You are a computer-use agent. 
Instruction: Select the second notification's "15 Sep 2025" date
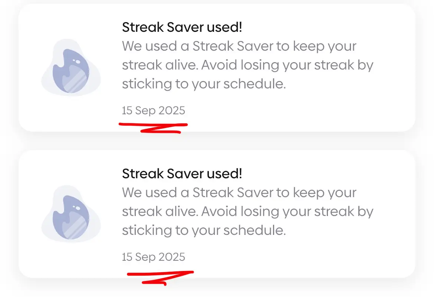(153, 257)
